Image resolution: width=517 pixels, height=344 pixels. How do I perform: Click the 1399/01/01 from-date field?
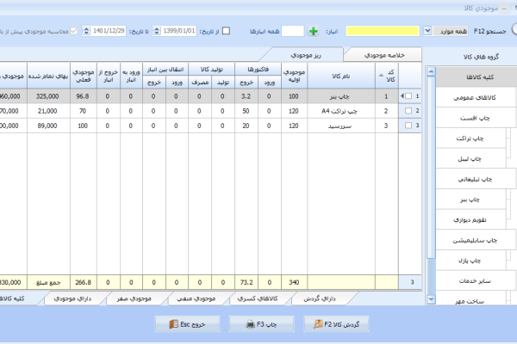(x=178, y=31)
